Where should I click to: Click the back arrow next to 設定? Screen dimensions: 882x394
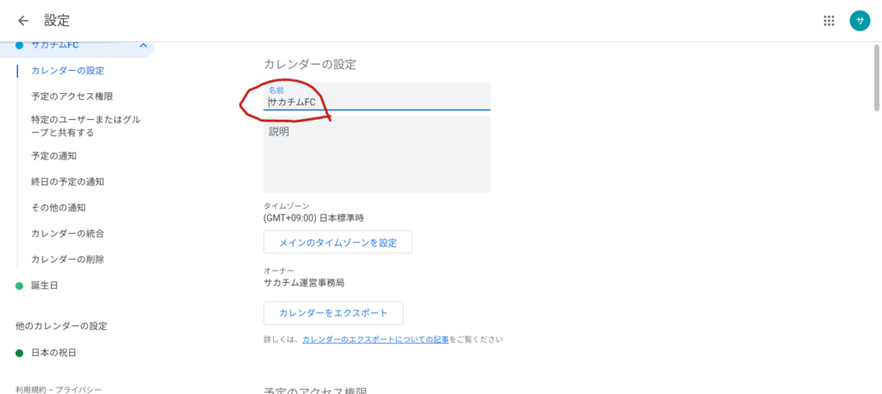[23, 21]
